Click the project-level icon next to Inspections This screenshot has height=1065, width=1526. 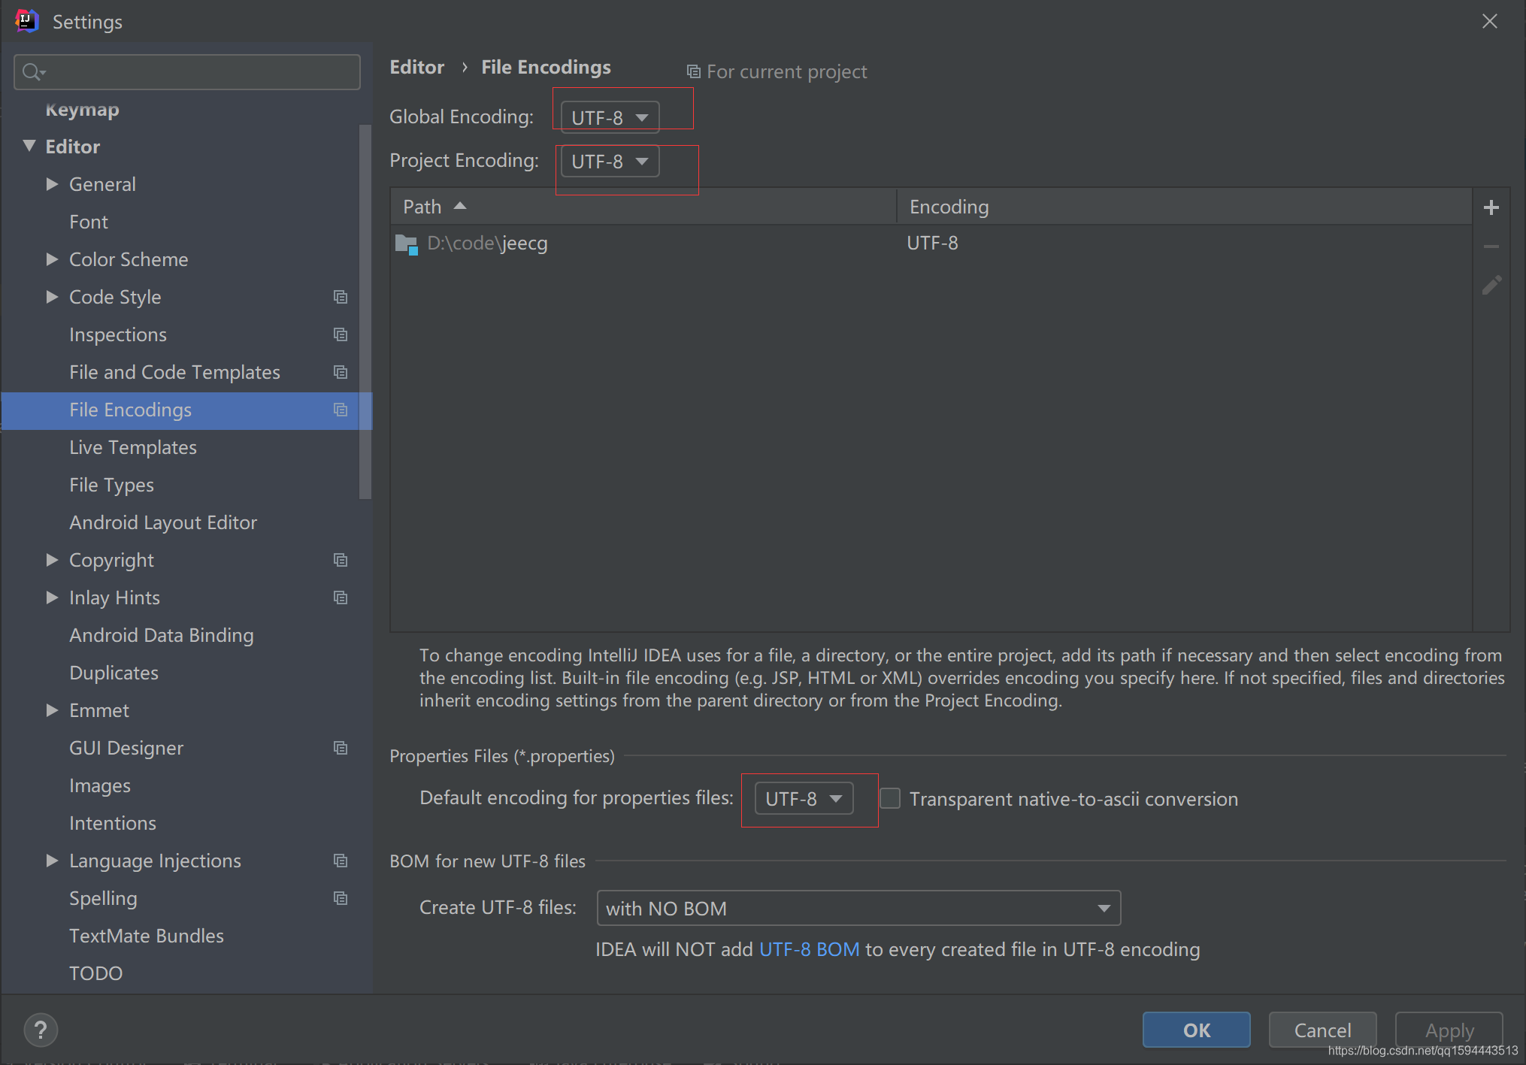point(341,334)
